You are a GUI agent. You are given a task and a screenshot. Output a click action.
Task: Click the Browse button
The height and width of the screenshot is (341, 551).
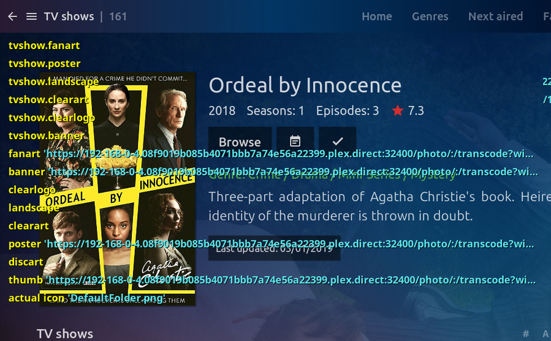click(240, 141)
